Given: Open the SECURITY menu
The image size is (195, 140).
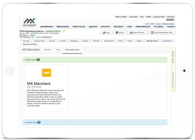Looking at the screenshot, I should pos(119,27).
